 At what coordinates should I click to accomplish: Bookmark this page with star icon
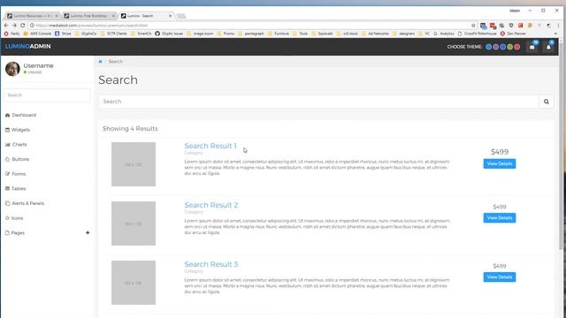(x=473, y=26)
